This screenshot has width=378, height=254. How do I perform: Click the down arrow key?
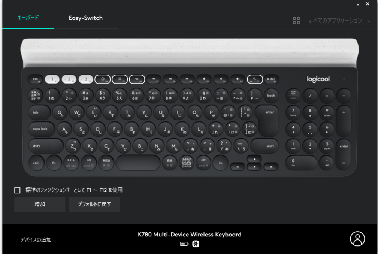click(254, 167)
